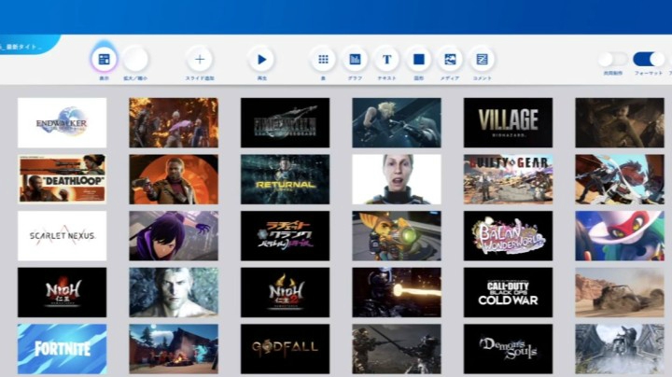Viewport: 672px width, 377px height.
Task: Open the メディア media inserter
Action: pyautogui.click(x=450, y=59)
